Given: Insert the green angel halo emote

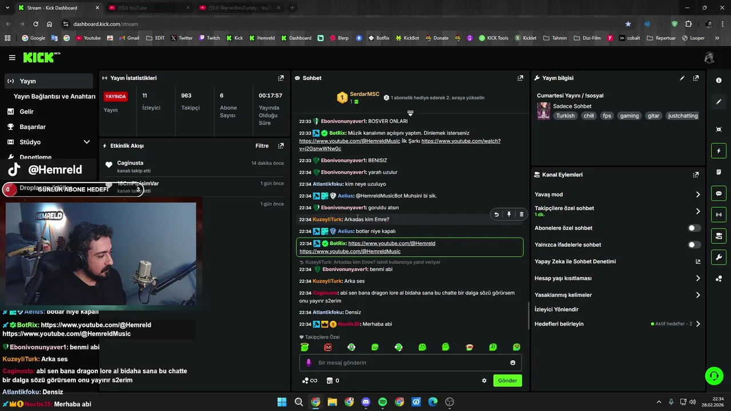Looking at the screenshot, I should coord(304,347).
